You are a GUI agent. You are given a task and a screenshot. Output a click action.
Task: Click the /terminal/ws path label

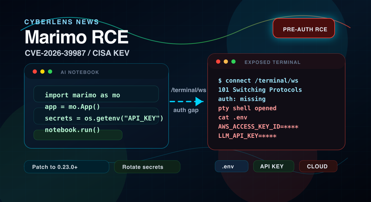point(189,90)
